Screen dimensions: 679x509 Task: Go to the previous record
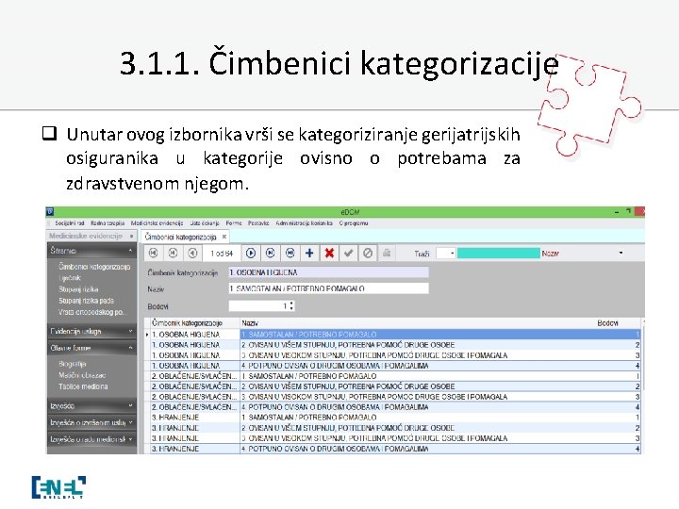coord(192,254)
